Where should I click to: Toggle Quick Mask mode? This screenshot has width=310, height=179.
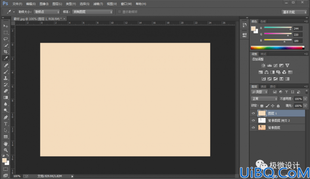[x=6, y=169]
